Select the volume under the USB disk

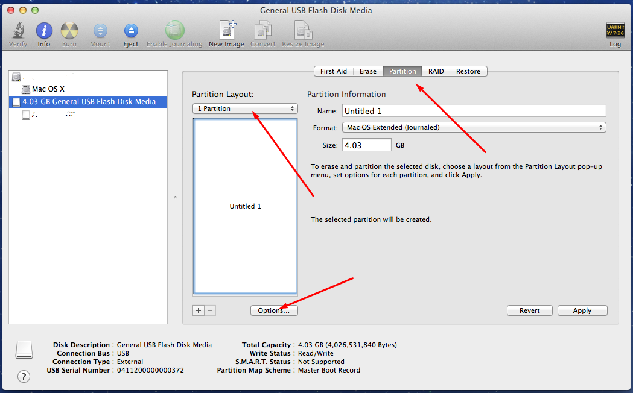coord(48,115)
